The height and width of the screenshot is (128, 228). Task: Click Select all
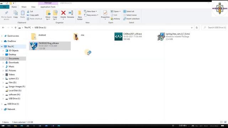coord(129,11)
